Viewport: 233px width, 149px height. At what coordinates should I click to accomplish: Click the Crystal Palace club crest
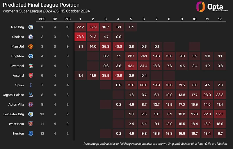(x=31, y=95)
